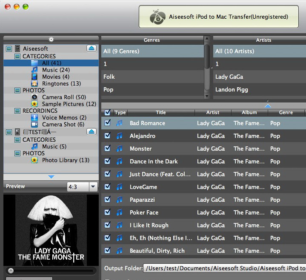Eject the TEST device
This screenshot has width=306, height=280.
(x=92, y=132)
